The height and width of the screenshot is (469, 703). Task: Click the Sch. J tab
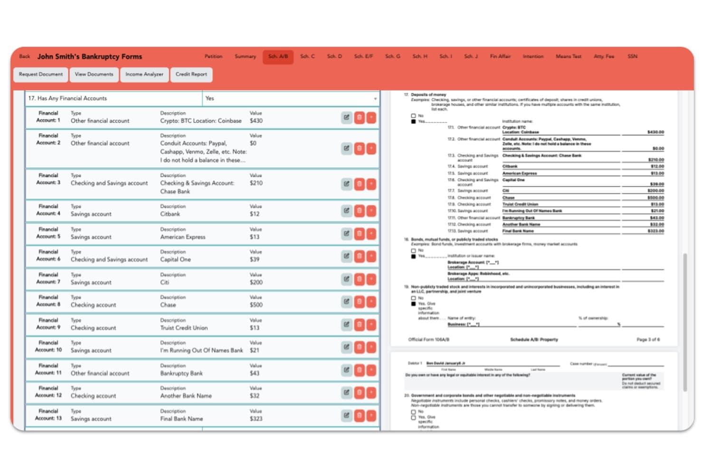pyautogui.click(x=471, y=57)
